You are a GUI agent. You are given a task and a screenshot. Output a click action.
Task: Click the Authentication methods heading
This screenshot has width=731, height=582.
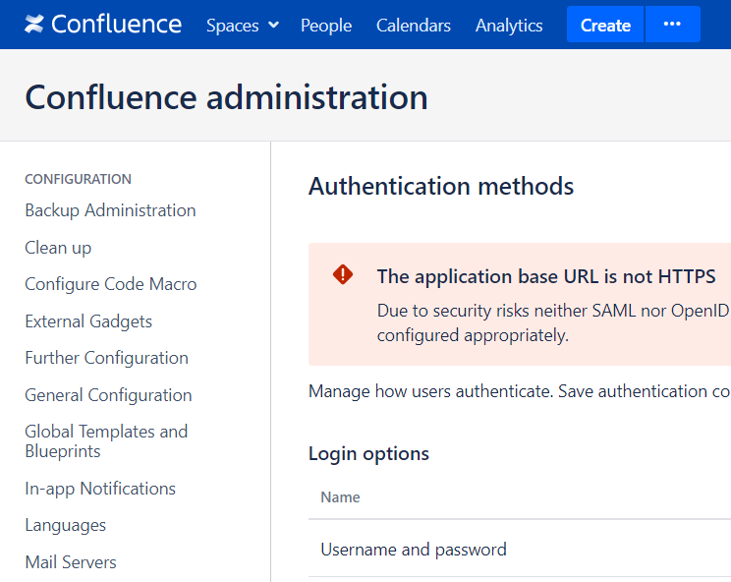[x=440, y=186]
